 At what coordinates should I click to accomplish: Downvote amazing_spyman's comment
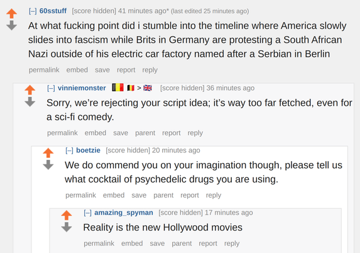67,227
